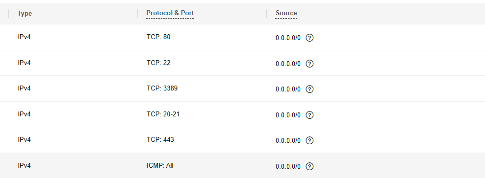This screenshot has height=178, width=485.
Task: Select the TCP: 80 protocol cell
Action: pos(158,37)
